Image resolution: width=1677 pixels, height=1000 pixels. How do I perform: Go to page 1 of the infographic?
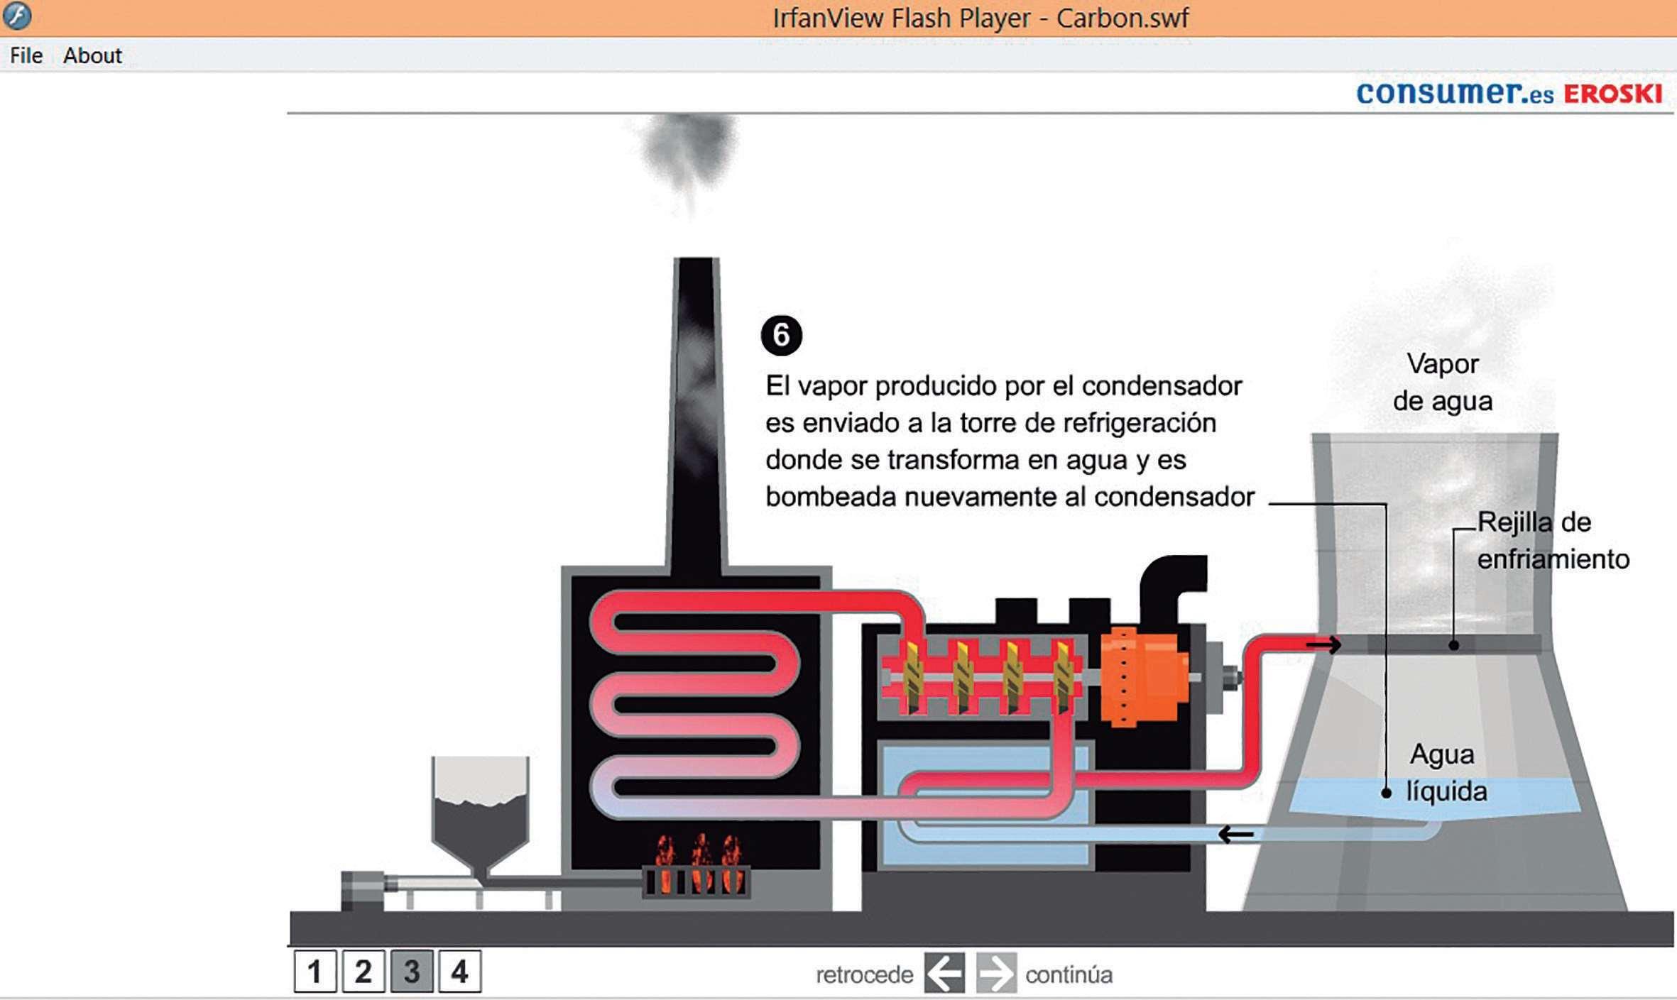coord(315,971)
